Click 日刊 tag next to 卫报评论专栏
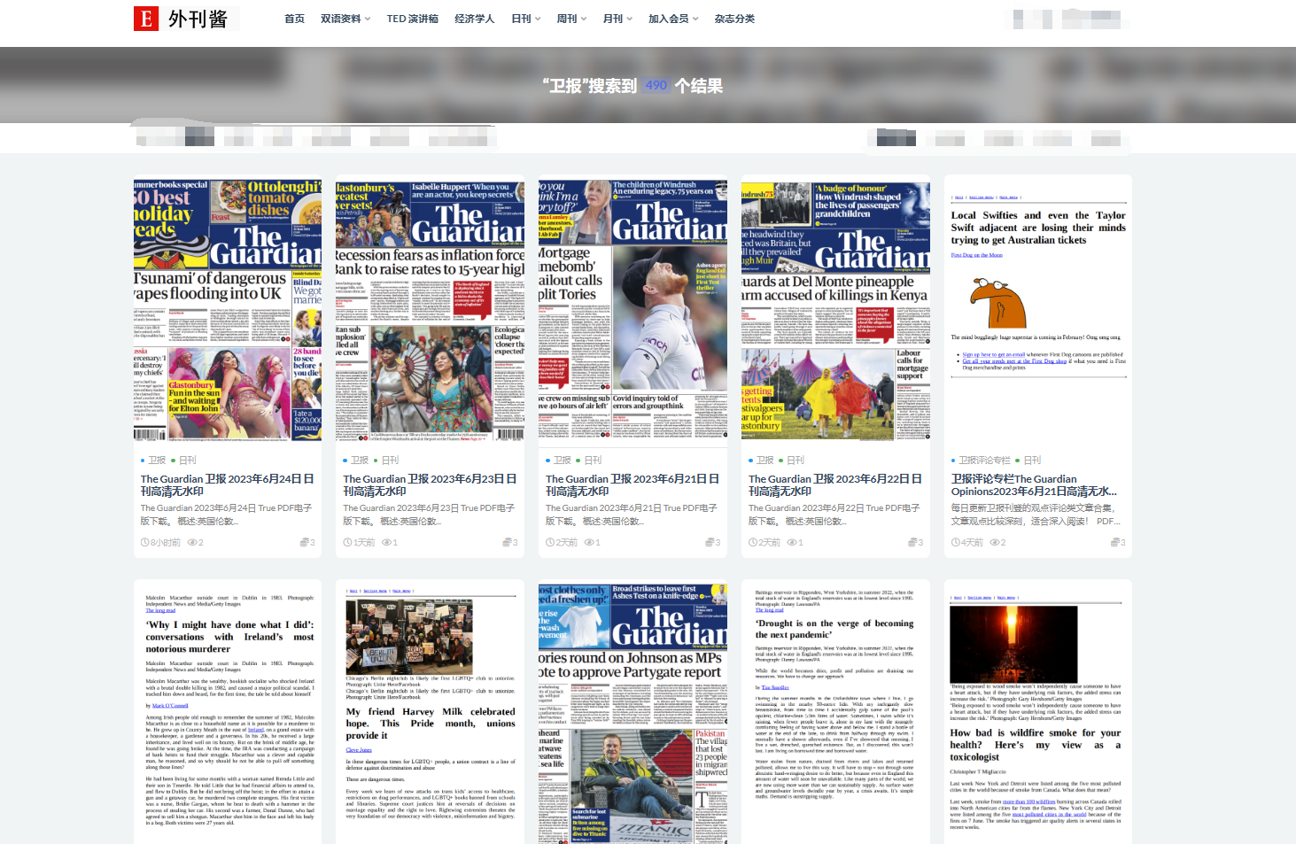 [1033, 461]
